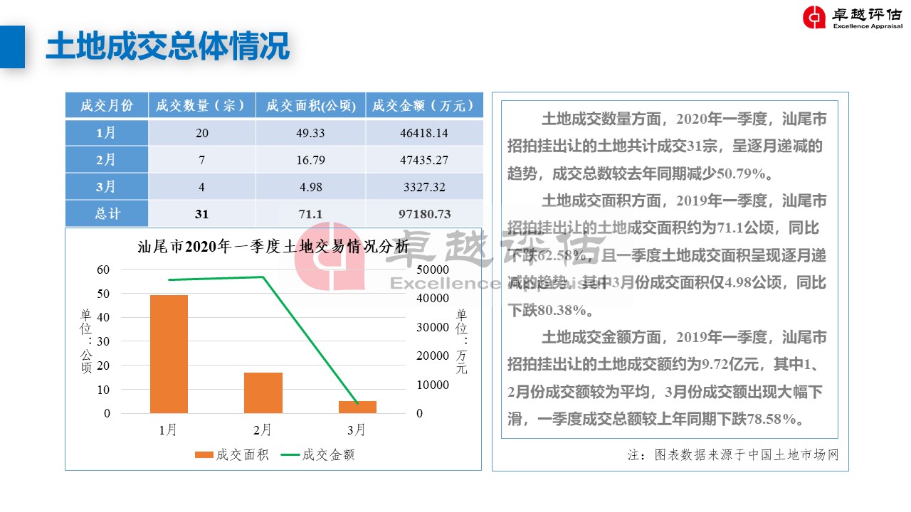The height and width of the screenshot is (512, 911).
Task: Select the left axis label 单位：公顷
Action: pyautogui.click(x=86, y=341)
